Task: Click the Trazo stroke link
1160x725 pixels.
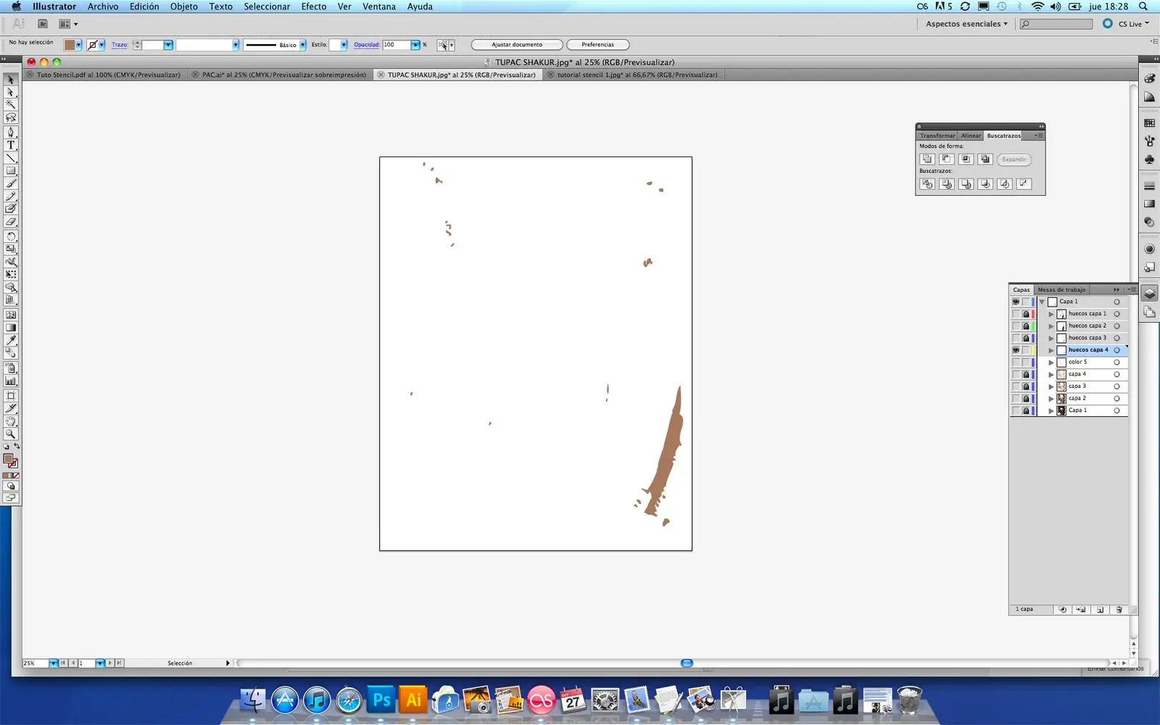Action: (x=120, y=45)
